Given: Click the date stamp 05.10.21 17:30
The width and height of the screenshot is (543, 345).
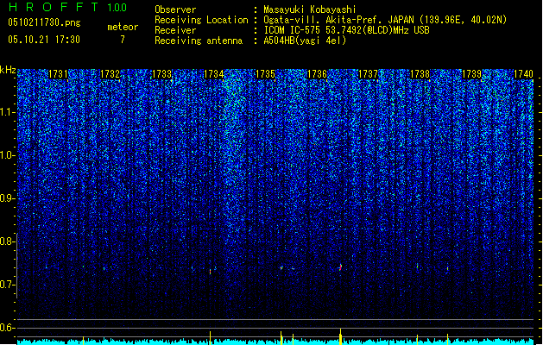Looking at the screenshot, I should click(x=44, y=40).
